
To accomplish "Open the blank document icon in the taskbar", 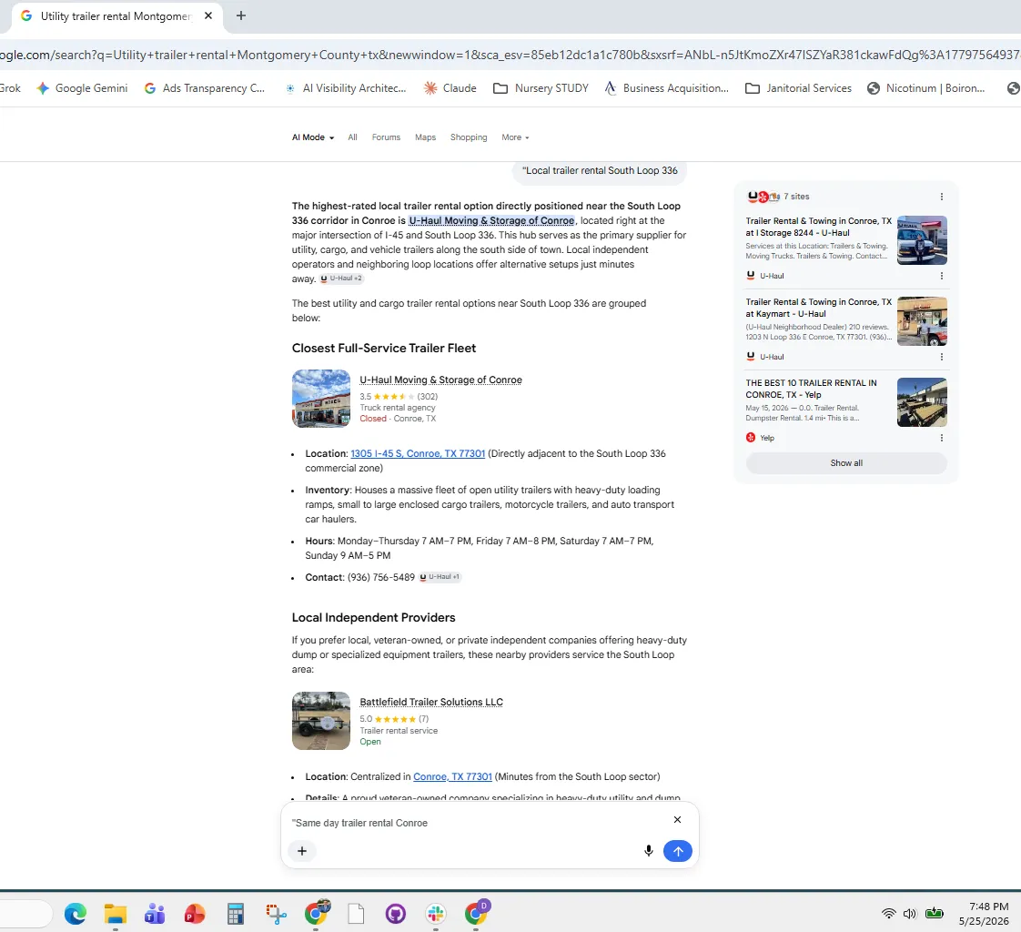I will click(356, 915).
